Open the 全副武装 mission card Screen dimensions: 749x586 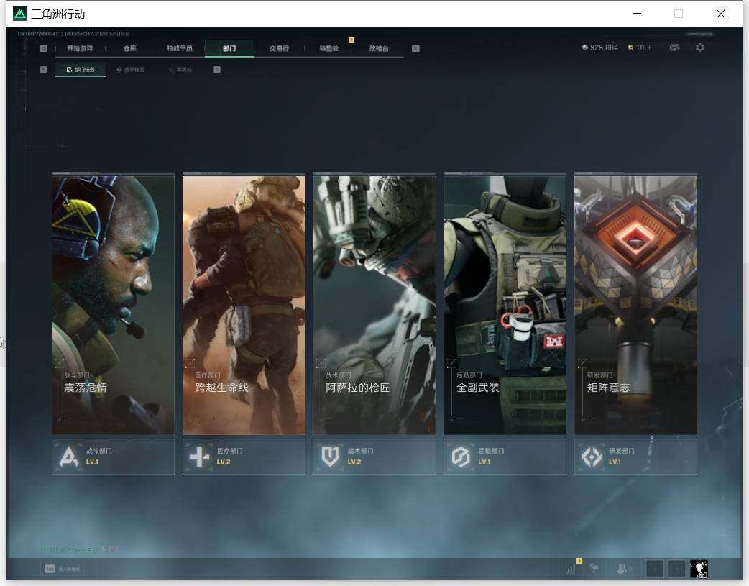pyautogui.click(x=505, y=304)
